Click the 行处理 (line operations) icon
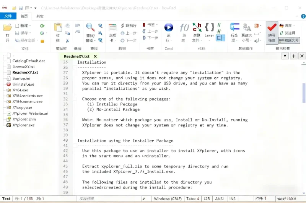The width and height of the screenshot is (306, 203). (x=234, y=28)
